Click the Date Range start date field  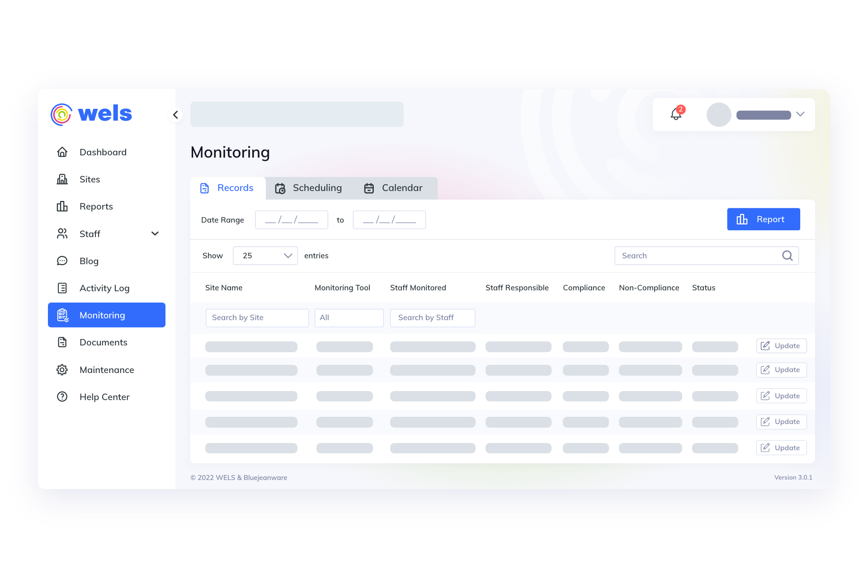pyautogui.click(x=292, y=220)
